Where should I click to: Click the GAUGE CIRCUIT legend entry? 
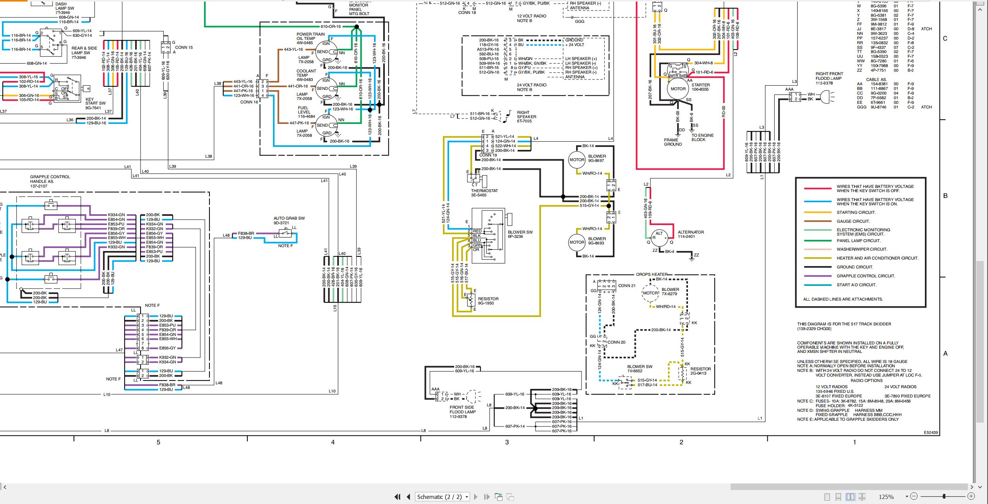(853, 221)
